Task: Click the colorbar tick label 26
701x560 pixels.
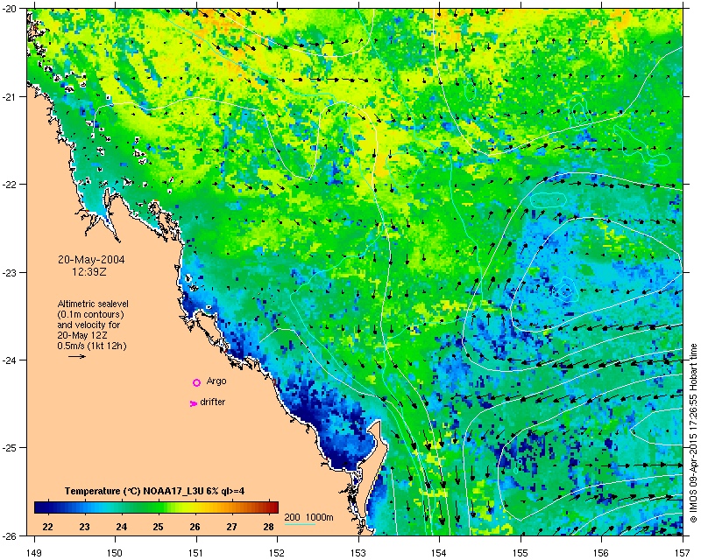Action: [x=195, y=527]
